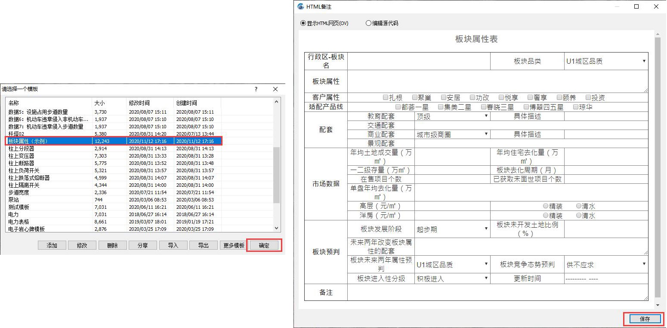Screen dimensions: 667x328
Task: Click the 板块属性 text area
Action: (497, 81)
